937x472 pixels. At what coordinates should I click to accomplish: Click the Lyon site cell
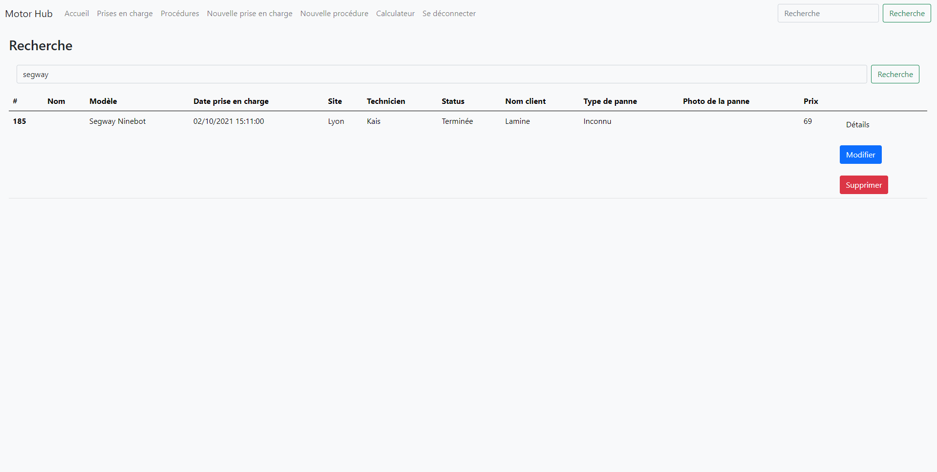[336, 121]
